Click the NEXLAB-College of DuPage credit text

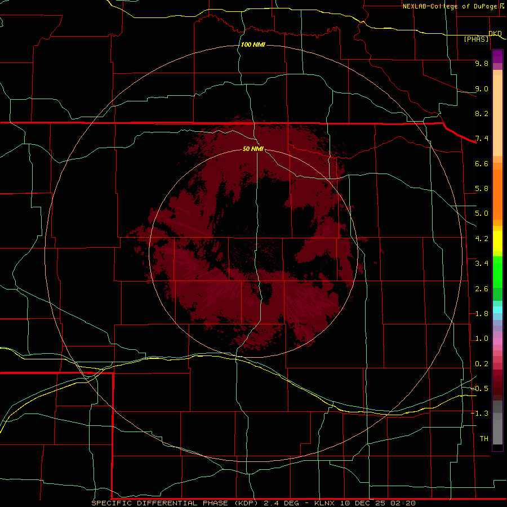point(450,6)
